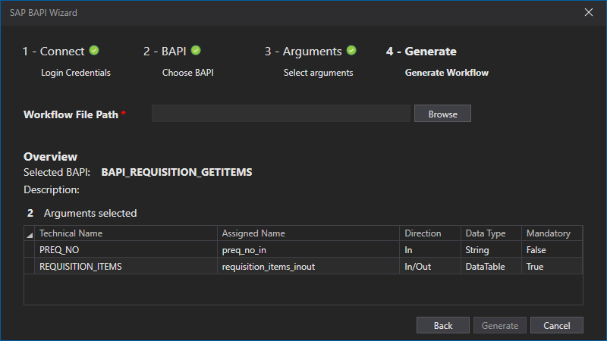Sort by Data Type column header
607x341 pixels.
[x=491, y=233]
